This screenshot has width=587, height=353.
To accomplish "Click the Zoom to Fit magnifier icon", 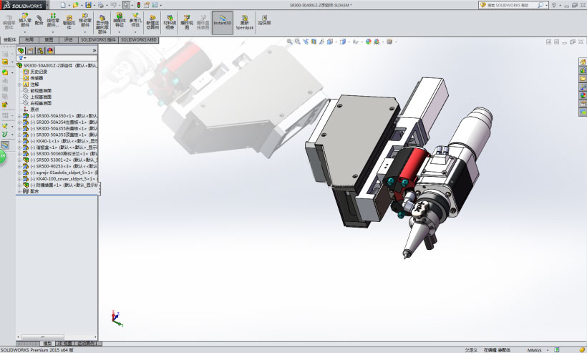I will [289, 42].
